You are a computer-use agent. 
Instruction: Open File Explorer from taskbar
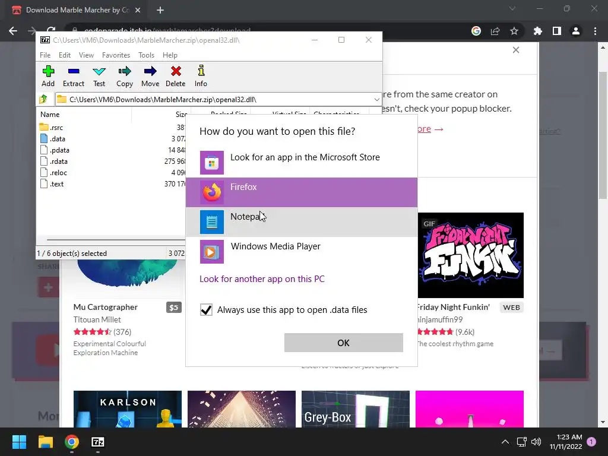tap(45, 442)
